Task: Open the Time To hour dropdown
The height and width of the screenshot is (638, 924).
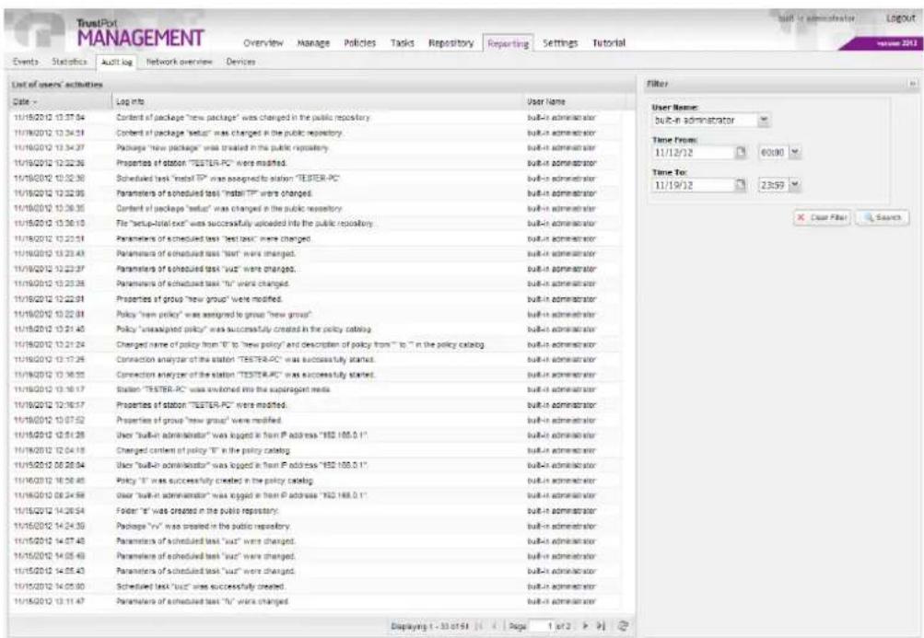Action: click(795, 185)
